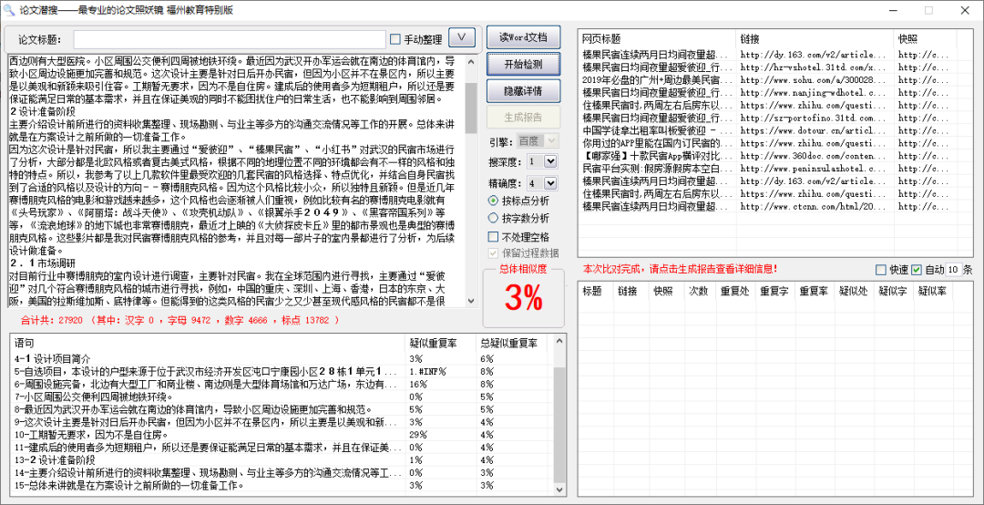Select row 【哪家强】十款民宿App横评对比
The image size is (984, 505).
(658, 156)
